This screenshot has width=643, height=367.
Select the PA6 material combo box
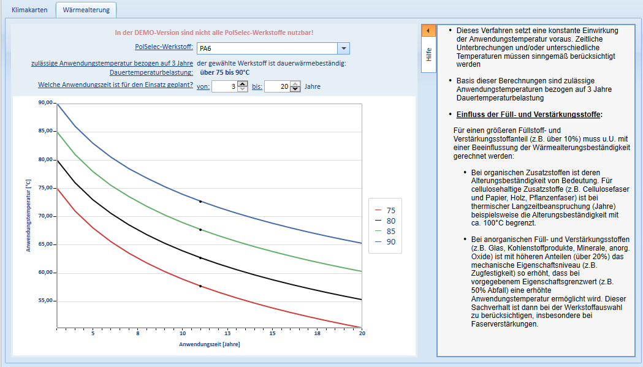(273, 48)
